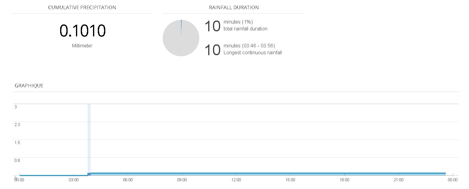Click the 12:00 label on time axis

[236, 180]
